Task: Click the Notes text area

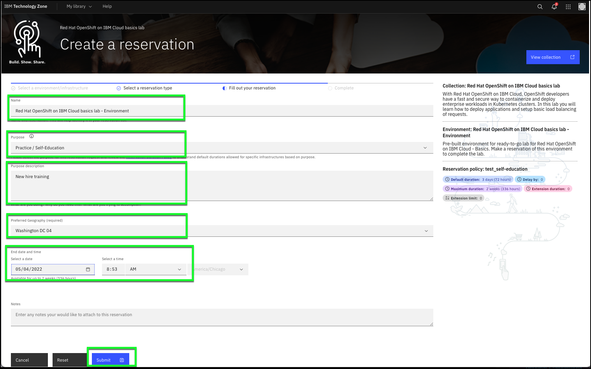Action: [222, 317]
